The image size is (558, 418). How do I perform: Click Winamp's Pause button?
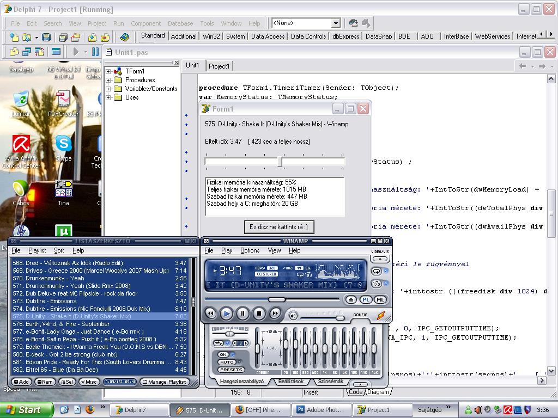pos(243,313)
